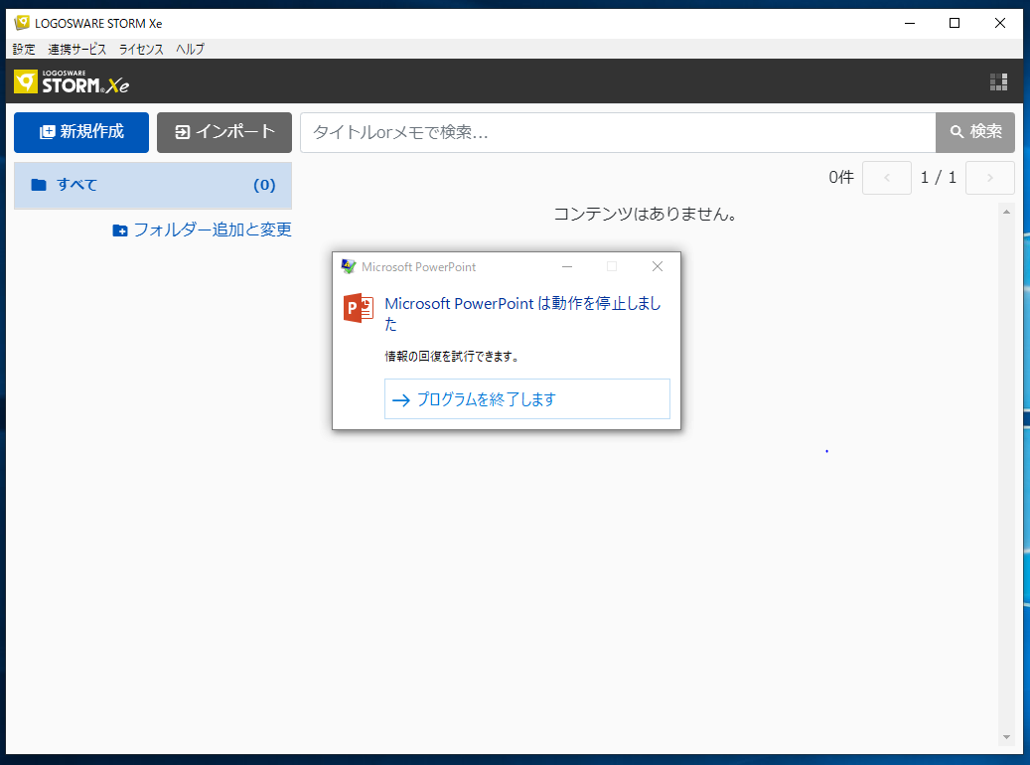Image resolution: width=1030 pixels, height=765 pixels.
Task: Click the 新規作成 button
Action: (x=81, y=132)
